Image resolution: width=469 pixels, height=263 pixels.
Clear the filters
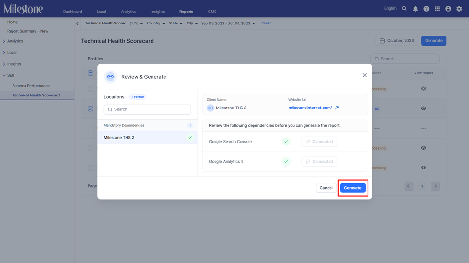coord(266,23)
